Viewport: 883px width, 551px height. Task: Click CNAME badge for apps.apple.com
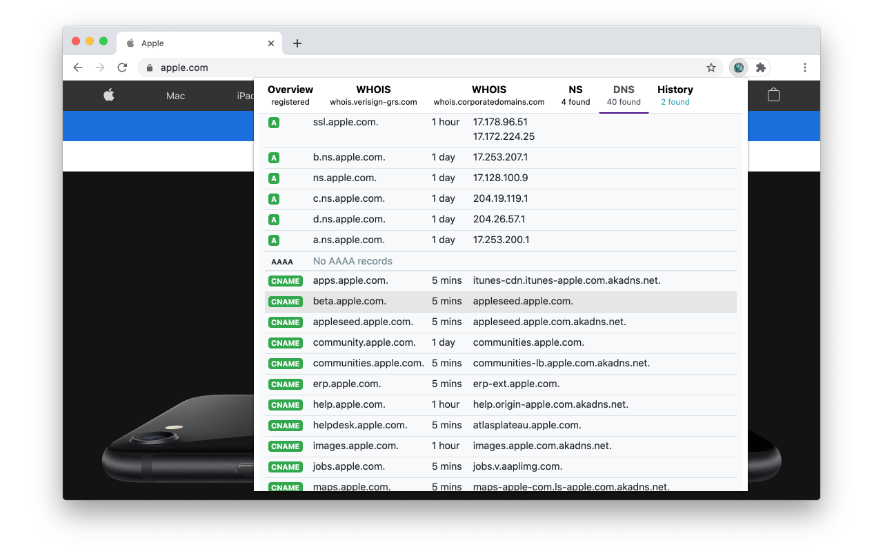tap(286, 281)
